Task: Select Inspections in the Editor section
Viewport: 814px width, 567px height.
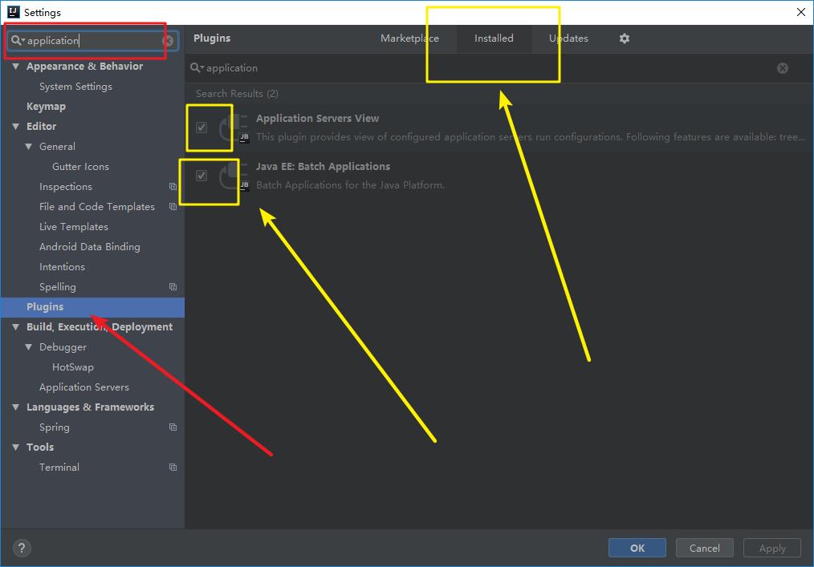Action: (66, 187)
